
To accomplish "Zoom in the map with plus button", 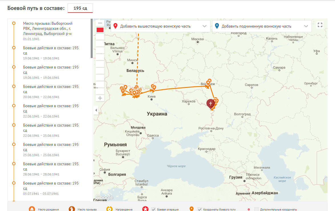I will [100, 98].
